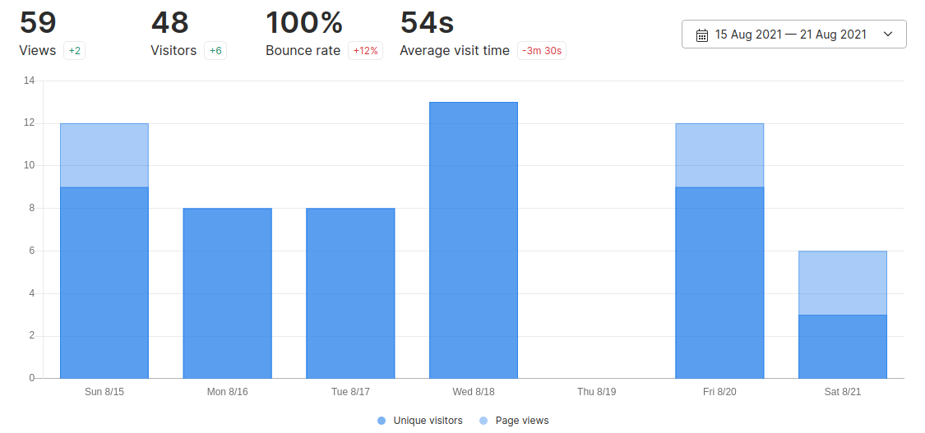The image size is (925, 433).
Task: Click the Page views legend label
Action: point(521,421)
